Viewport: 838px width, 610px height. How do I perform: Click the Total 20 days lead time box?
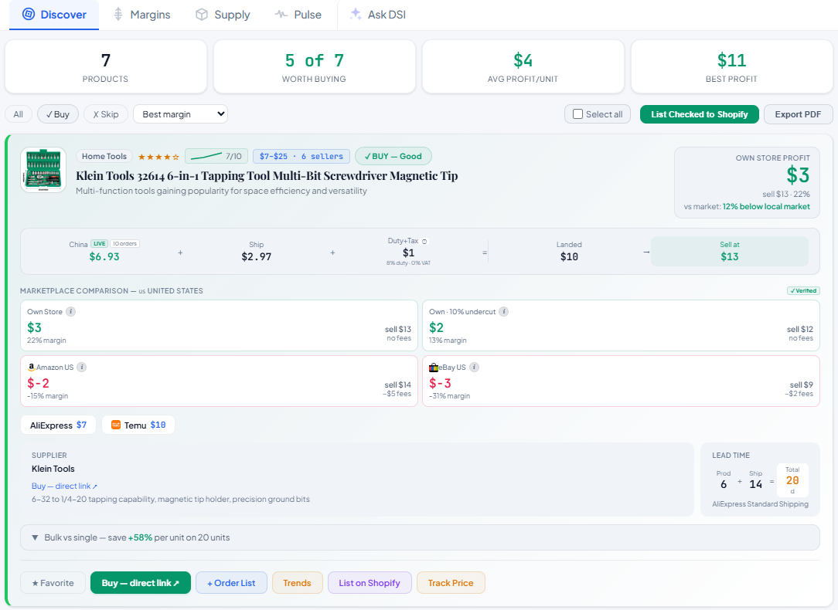(x=792, y=480)
